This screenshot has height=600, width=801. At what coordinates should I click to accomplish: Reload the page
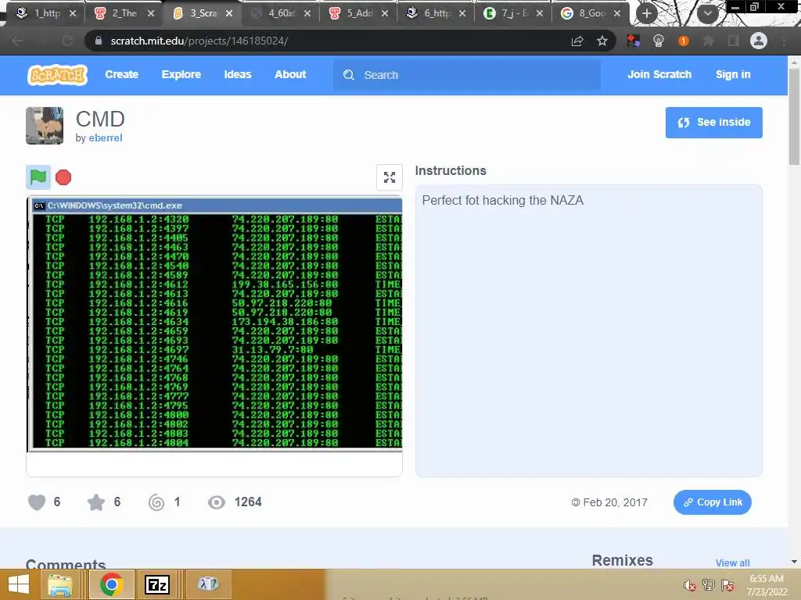point(67,41)
